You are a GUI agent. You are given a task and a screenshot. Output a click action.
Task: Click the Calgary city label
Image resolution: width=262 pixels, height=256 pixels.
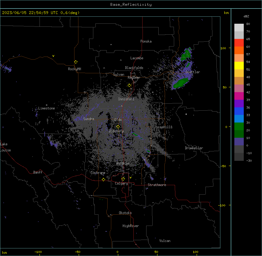122,183
